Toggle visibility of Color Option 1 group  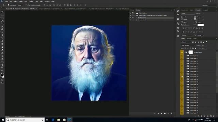point(182,56)
